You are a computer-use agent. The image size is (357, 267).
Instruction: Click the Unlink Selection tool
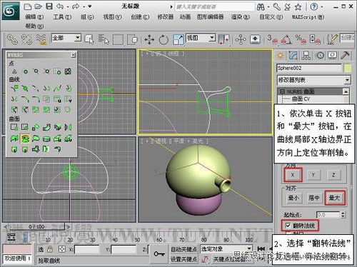point(26,39)
